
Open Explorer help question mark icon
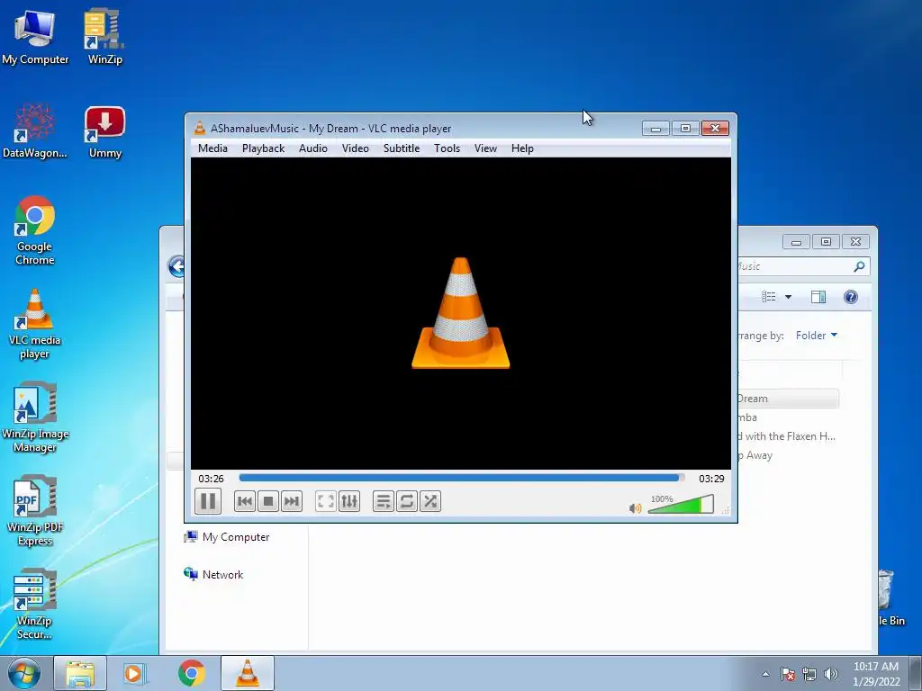click(851, 297)
